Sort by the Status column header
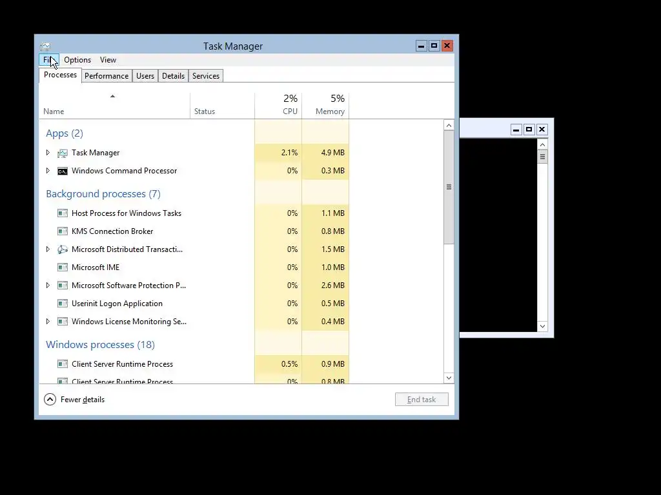661x495 pixels. (x=222, y=106)
